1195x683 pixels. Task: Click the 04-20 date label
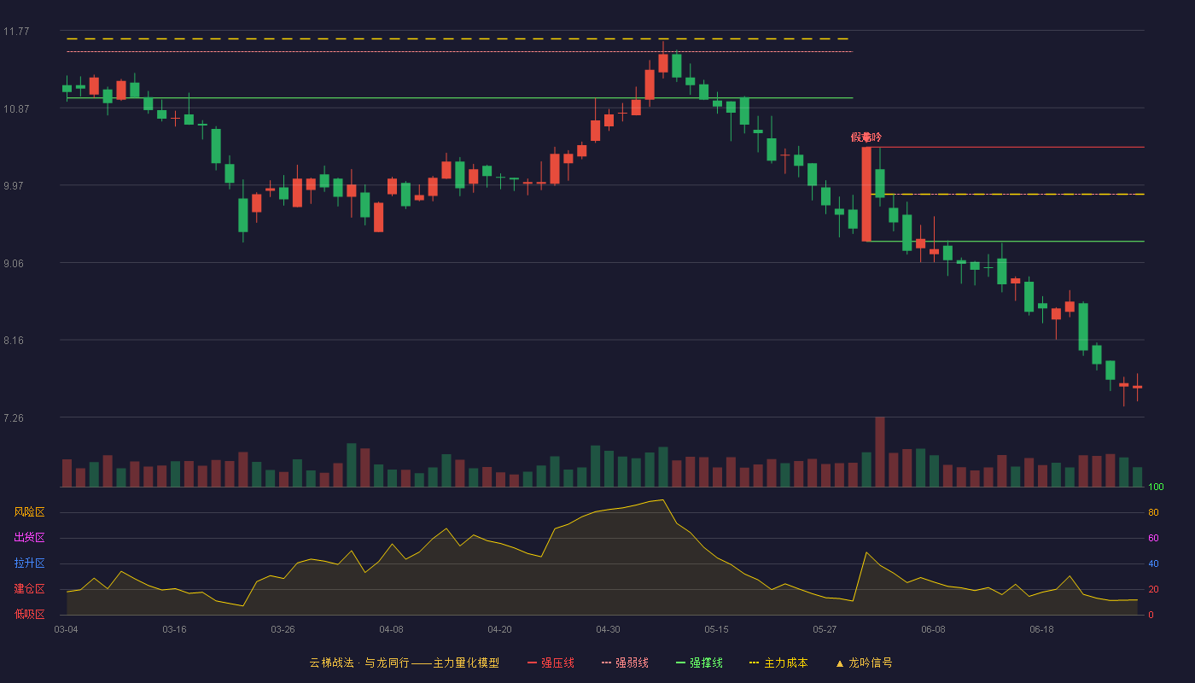[499, 629]
